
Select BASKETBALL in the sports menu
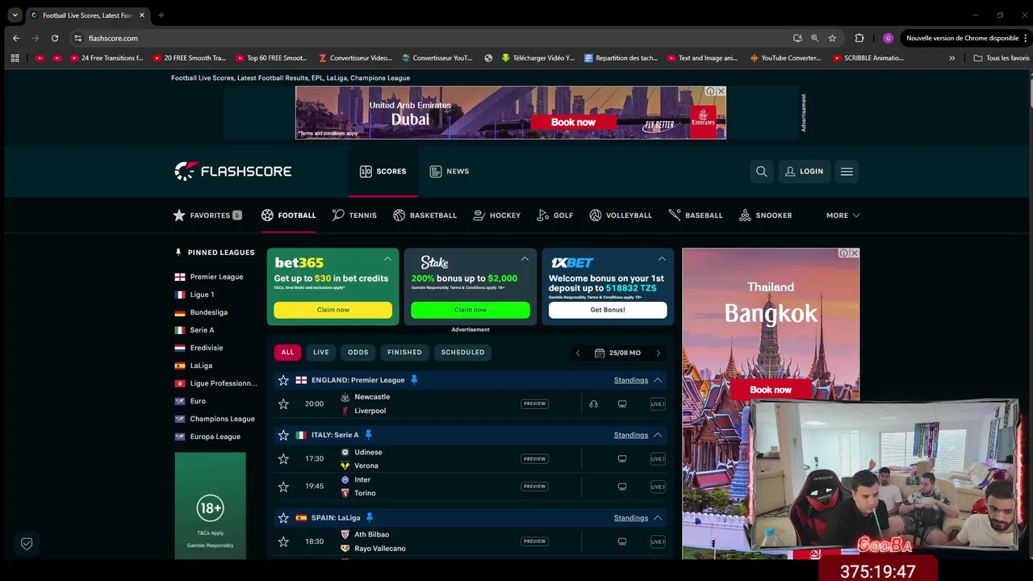[424, 215]
